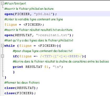Click the $ligne variable assignment line
This screenshot has height=96, width=110.
pyautogui.click(x=24, y=25)
